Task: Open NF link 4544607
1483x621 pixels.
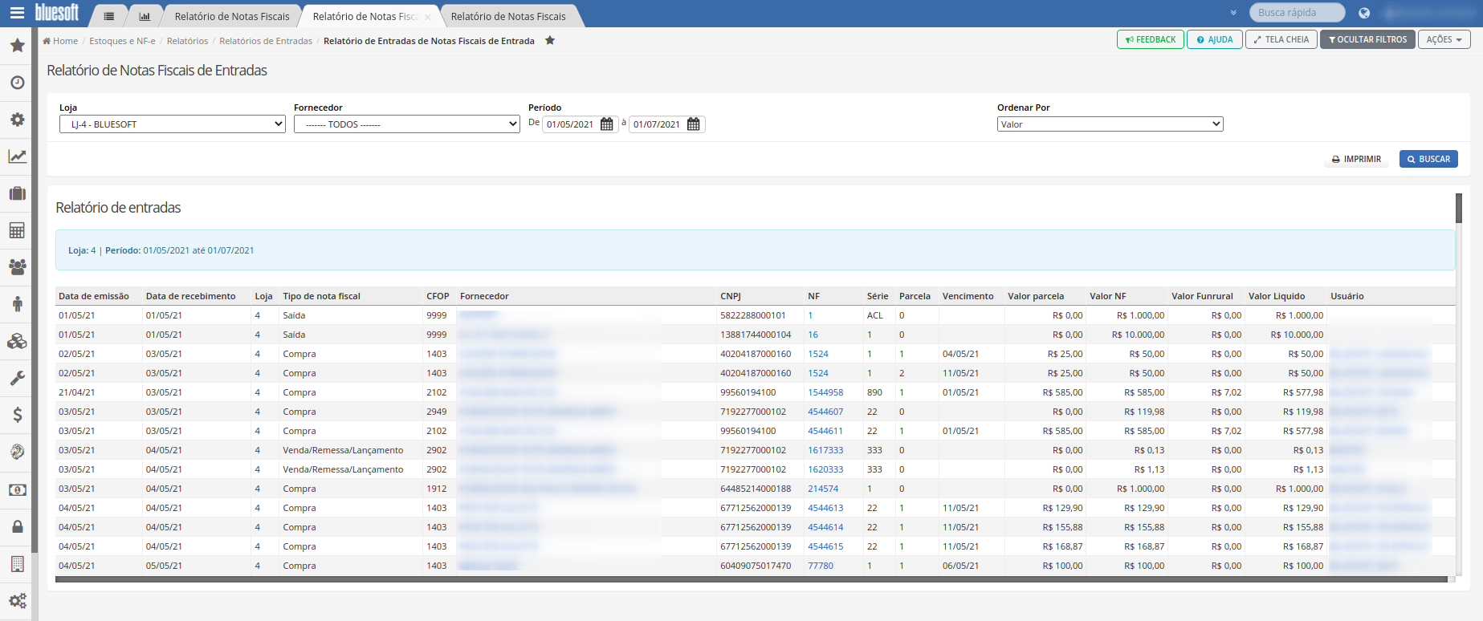Action: pyautogui.click(x=825, y=412)
